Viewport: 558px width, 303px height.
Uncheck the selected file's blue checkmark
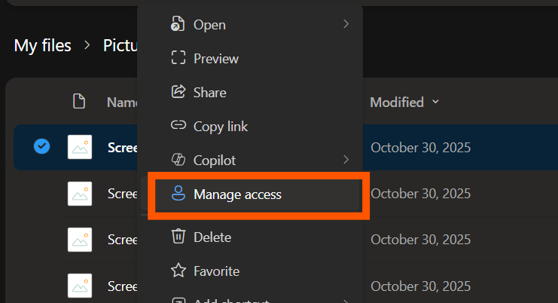pos(42,147)
